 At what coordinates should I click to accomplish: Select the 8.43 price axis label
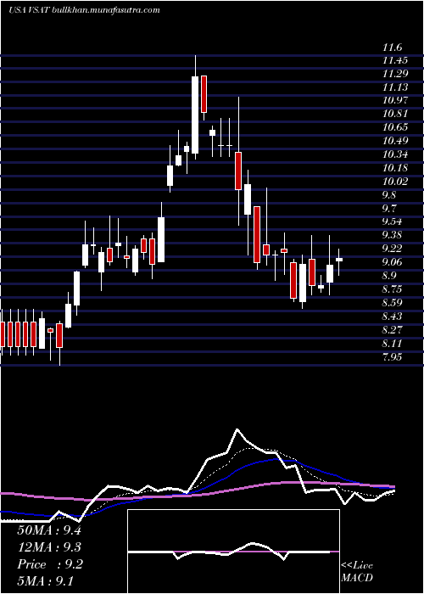point(392,316)
